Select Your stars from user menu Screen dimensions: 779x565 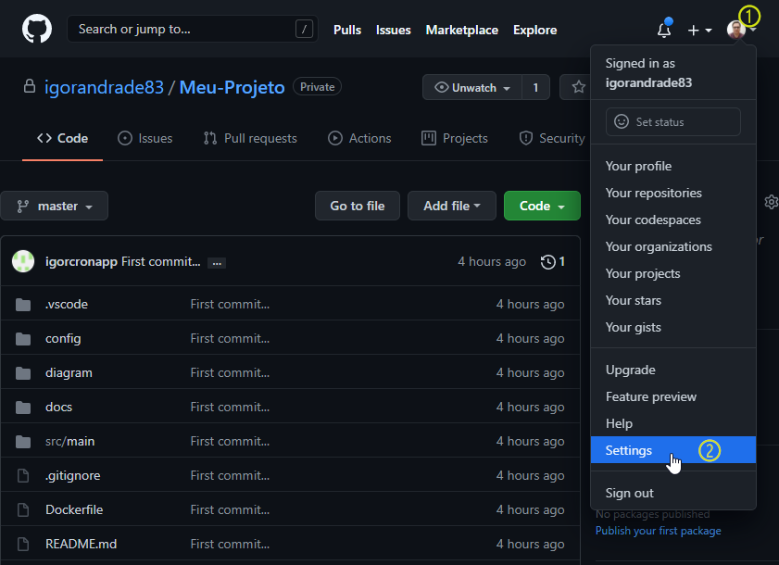(673, 300)
